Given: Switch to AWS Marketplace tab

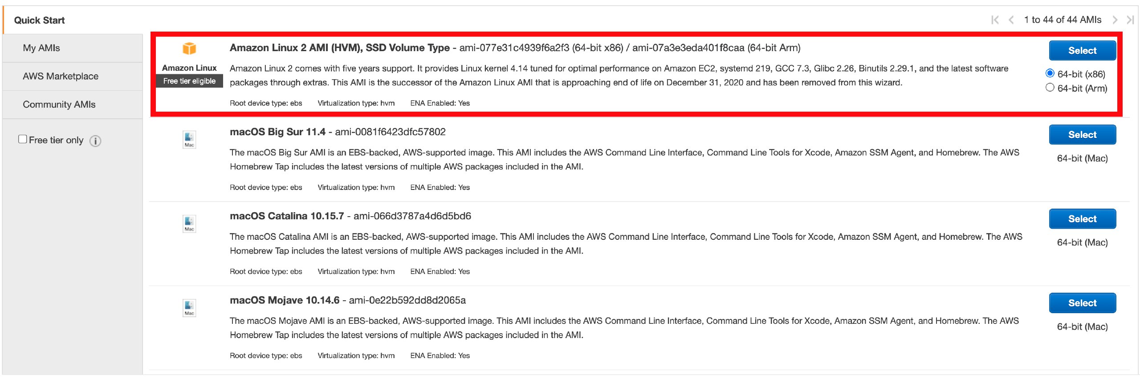Looking at the screenshot, I should point(73,76).
